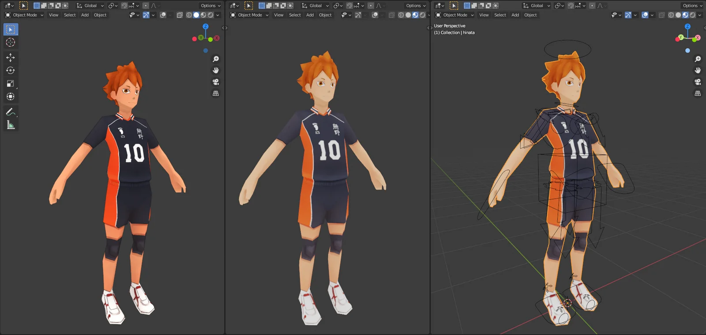Activate the Move tool
Image resolution: width=706 pixels, height=335 pixels.
[11, 57]
